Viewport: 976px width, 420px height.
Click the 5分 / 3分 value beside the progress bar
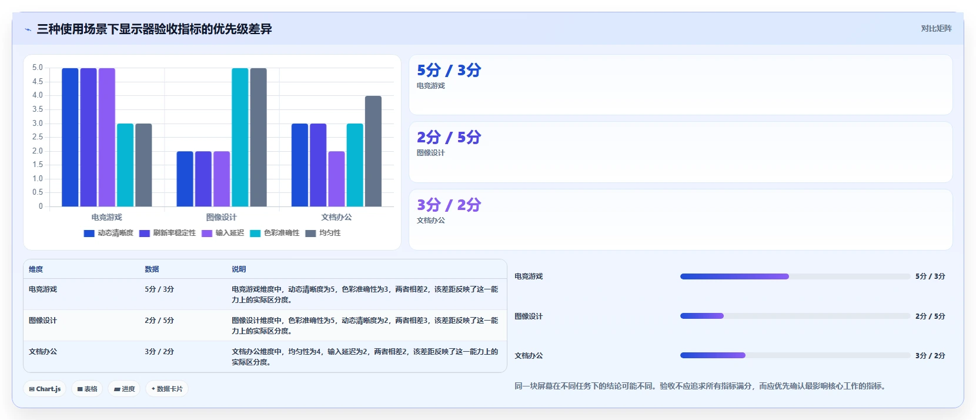(x=930, y=276)
